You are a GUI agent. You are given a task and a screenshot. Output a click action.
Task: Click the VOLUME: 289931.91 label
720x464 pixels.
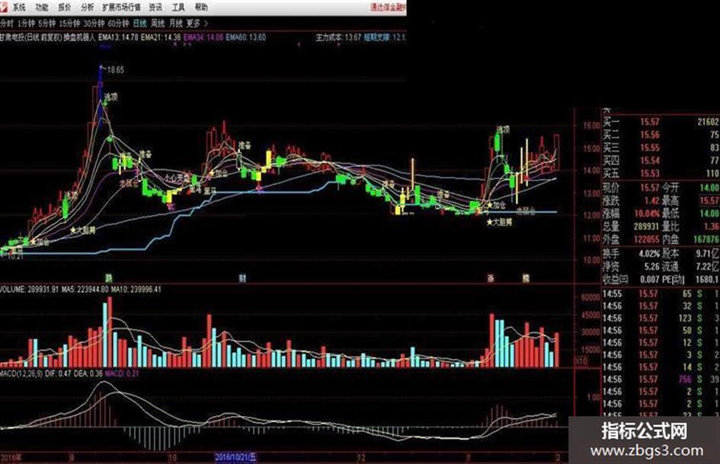click(x=30, y=290)
